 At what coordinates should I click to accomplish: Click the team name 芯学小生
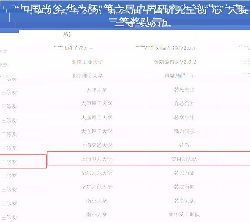184,117
